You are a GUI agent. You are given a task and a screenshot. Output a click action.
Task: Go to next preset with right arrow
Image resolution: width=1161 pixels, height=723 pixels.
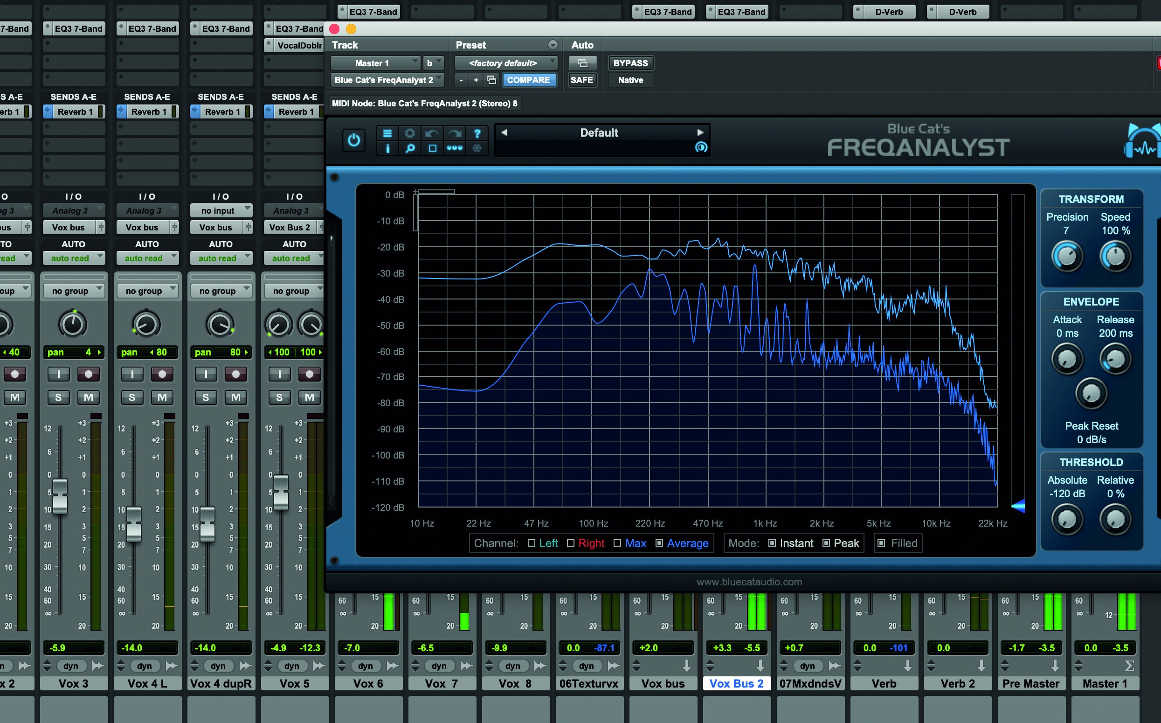(700, 132)
